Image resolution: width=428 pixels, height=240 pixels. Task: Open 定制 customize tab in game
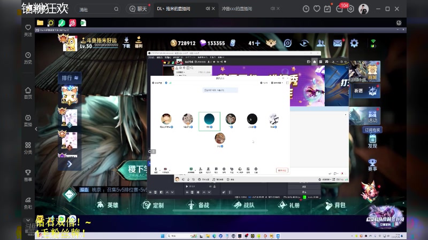[154, 205]
